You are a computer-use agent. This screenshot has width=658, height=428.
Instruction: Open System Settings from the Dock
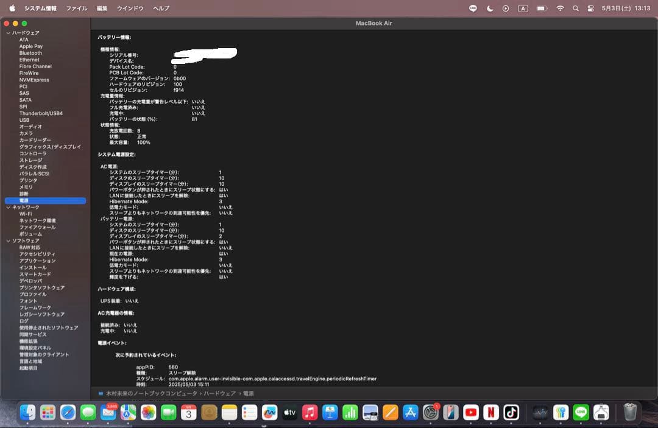[x=430, y=413]
